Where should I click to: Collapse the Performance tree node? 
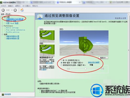point(2,26)
